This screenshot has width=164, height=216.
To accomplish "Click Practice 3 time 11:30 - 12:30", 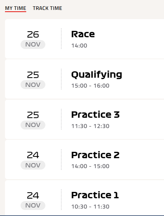I will coord(90,126).
